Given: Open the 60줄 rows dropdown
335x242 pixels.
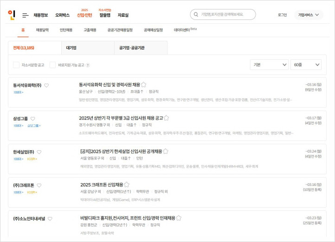Looking at the screenshot, I should click(x=306, y=64).
